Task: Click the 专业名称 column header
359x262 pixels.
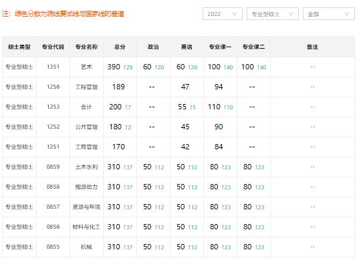Action: pyautogui.click(x=86, y=47)
